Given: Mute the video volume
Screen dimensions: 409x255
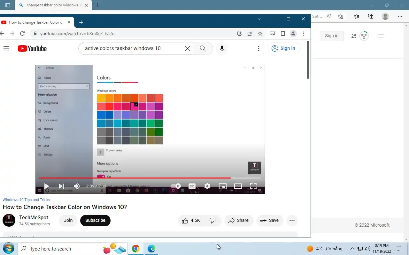Looking at the screenshot, I should tap(77, 186).
